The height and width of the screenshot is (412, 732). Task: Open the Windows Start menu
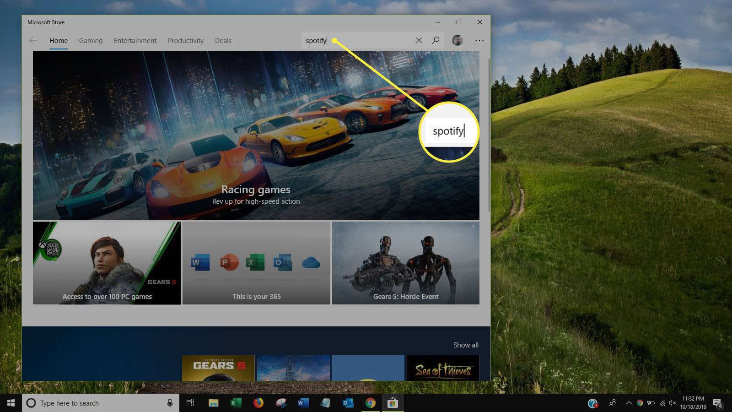tap(11, 403)
